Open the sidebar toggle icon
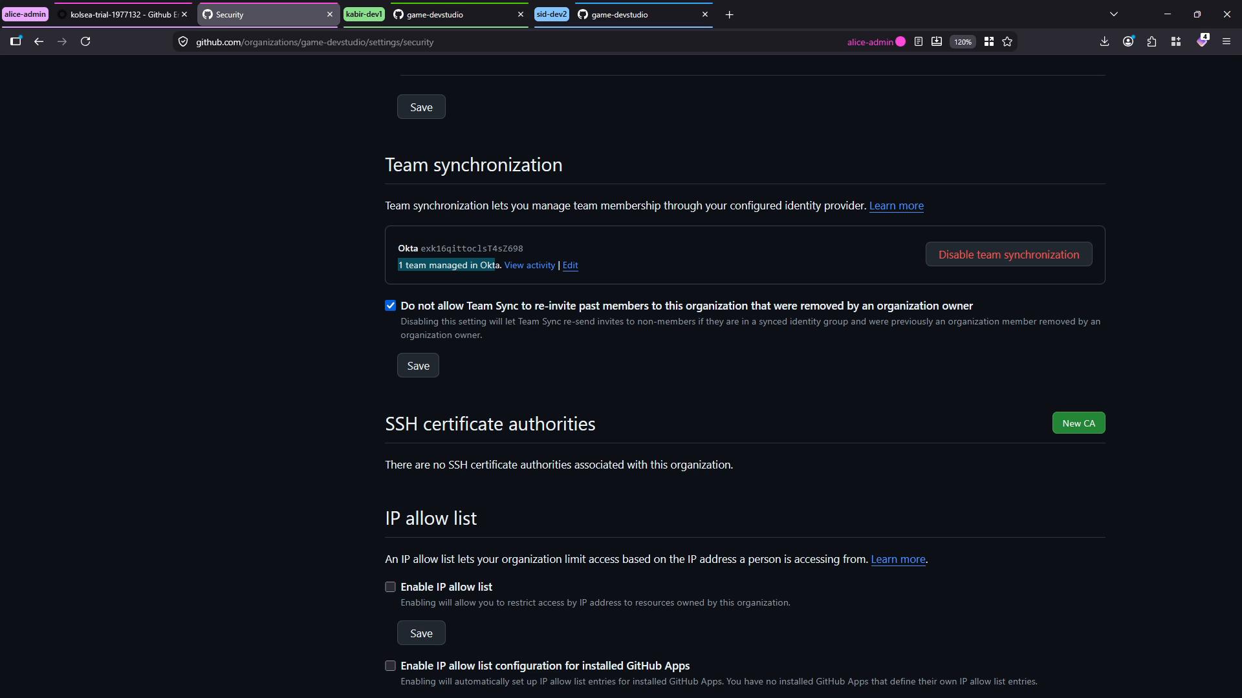This screenshot has height=698, width=1242. coord(16,41)
